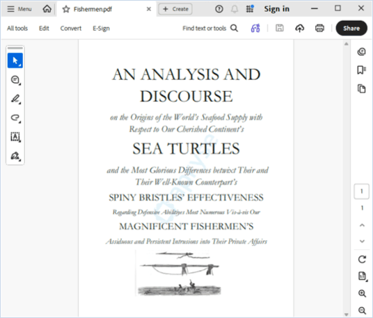Choose the Add comment tool

click(x=15, y=80)
